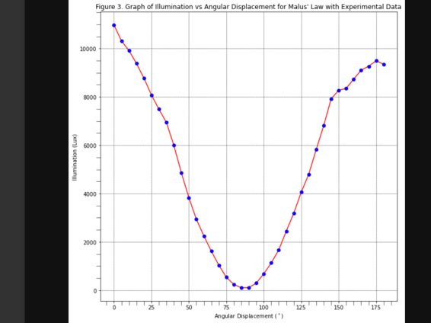Pick the last data point at 180 degrees
This screenshot has width=431, height=323.
[384, 65]
